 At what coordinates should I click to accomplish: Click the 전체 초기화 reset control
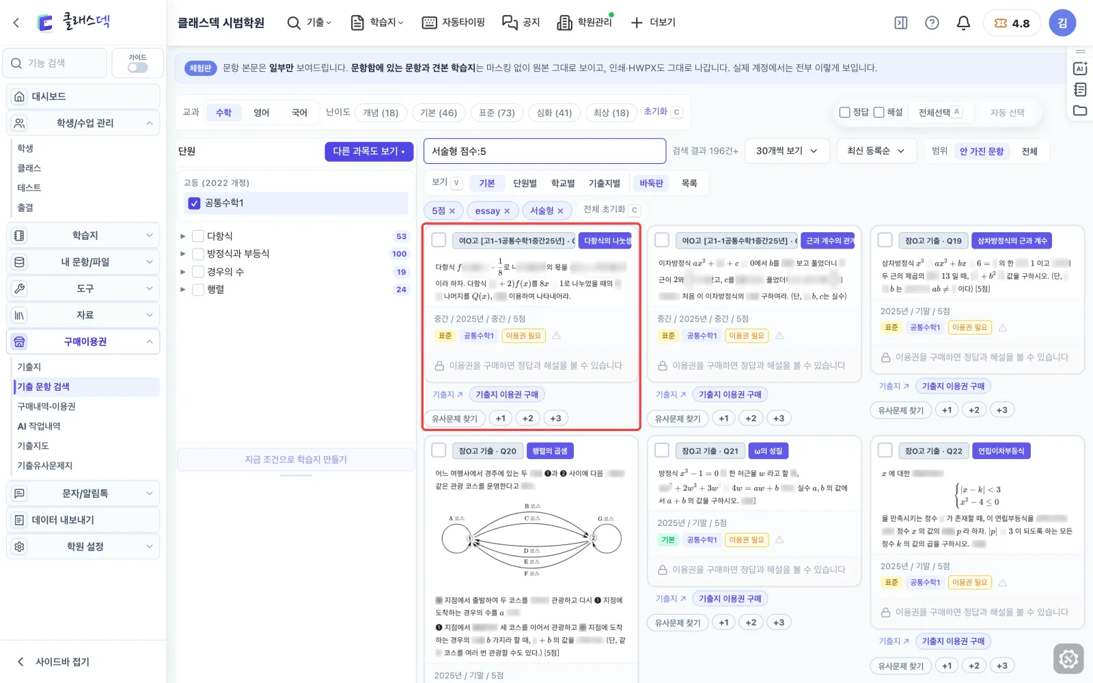[x=611, y=210]
